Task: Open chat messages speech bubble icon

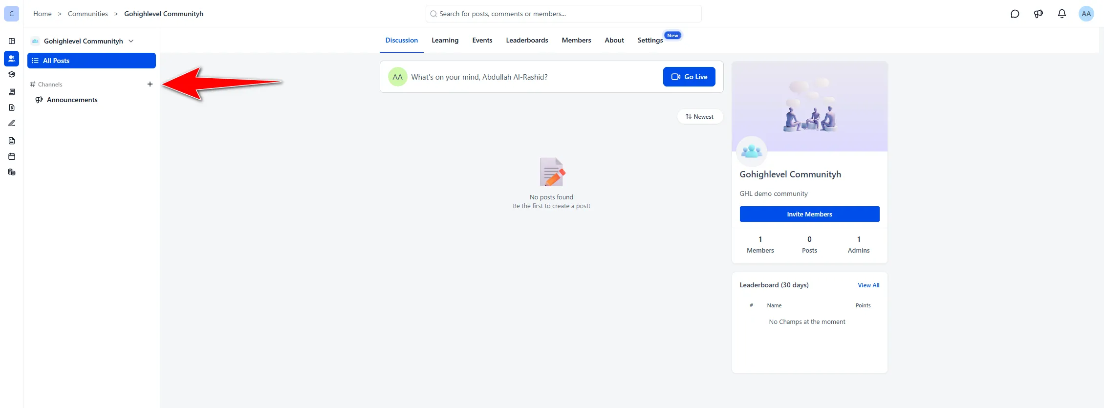Action: pyautogui.click(x=1015, y=14)
